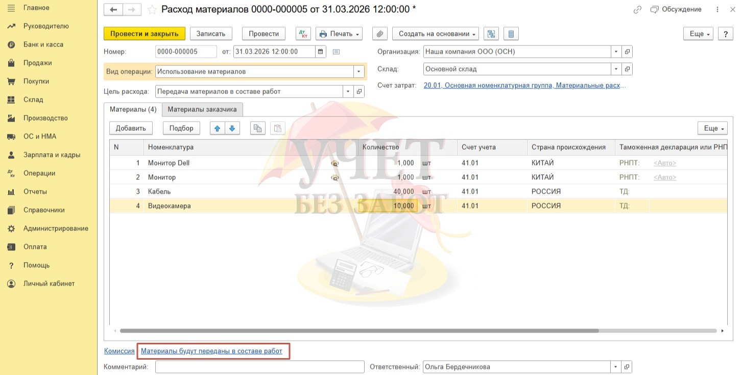This screenshot has width=742, height=375.
Task: Click the Счет затрат 20.01 link
Action: click(524, 85)
